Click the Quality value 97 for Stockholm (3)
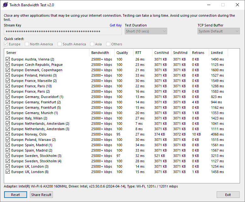This screenshot has height=202, width=245. (118, 156)
